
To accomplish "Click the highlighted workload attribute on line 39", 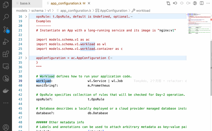I will (43, 81).
